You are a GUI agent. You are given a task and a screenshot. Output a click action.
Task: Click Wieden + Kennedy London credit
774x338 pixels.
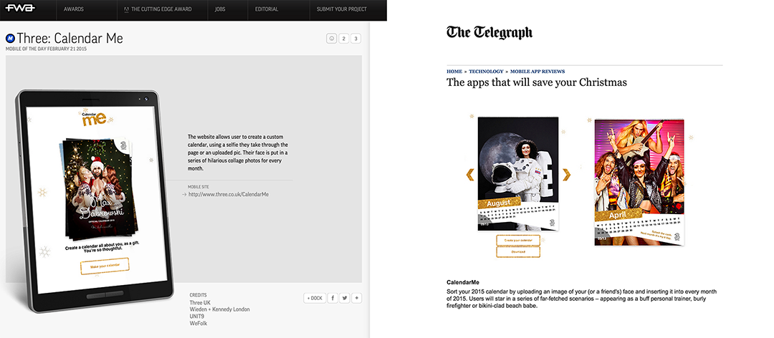click(220, 309)
